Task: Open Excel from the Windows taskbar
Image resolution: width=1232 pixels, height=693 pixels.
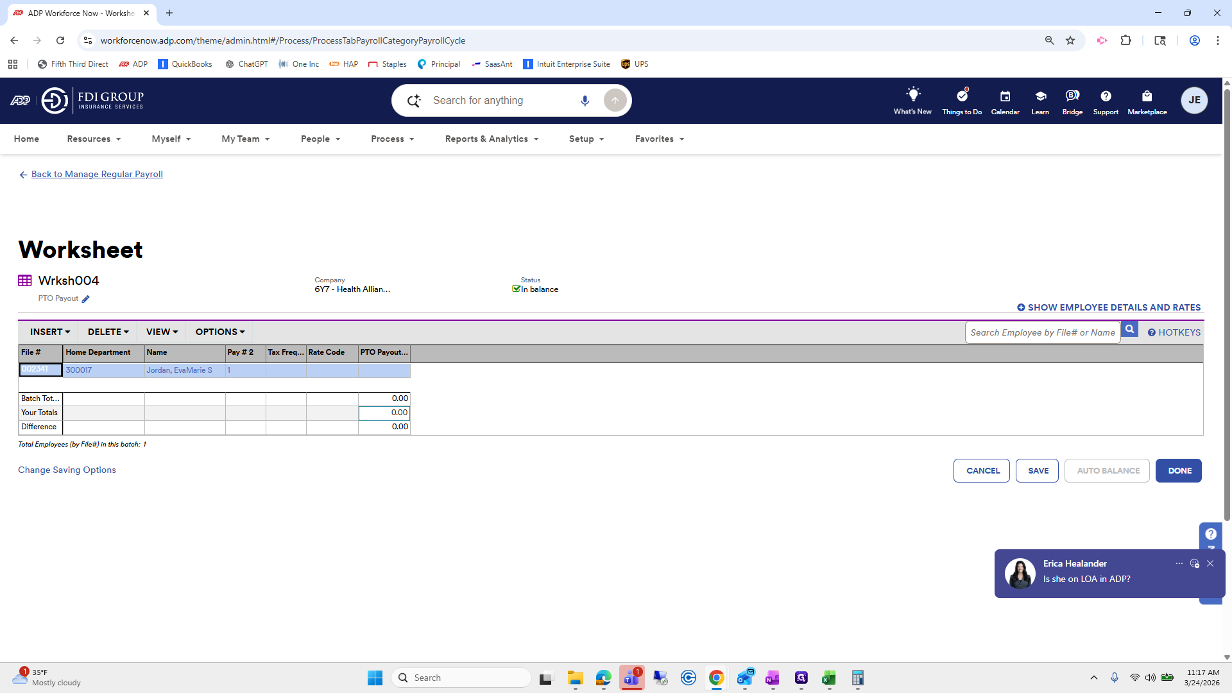Action: tap(828, 678)
